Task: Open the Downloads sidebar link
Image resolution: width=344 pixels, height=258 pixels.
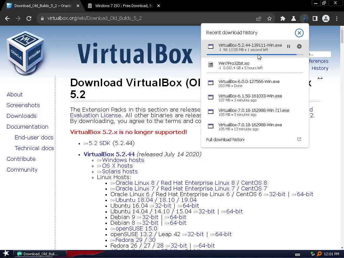Action: [22, 116]
